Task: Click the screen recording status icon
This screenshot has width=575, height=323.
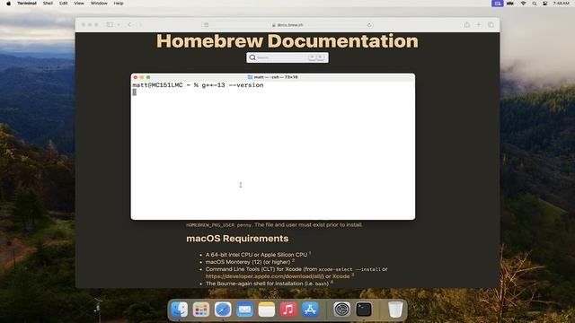Action: coord(497,4)
